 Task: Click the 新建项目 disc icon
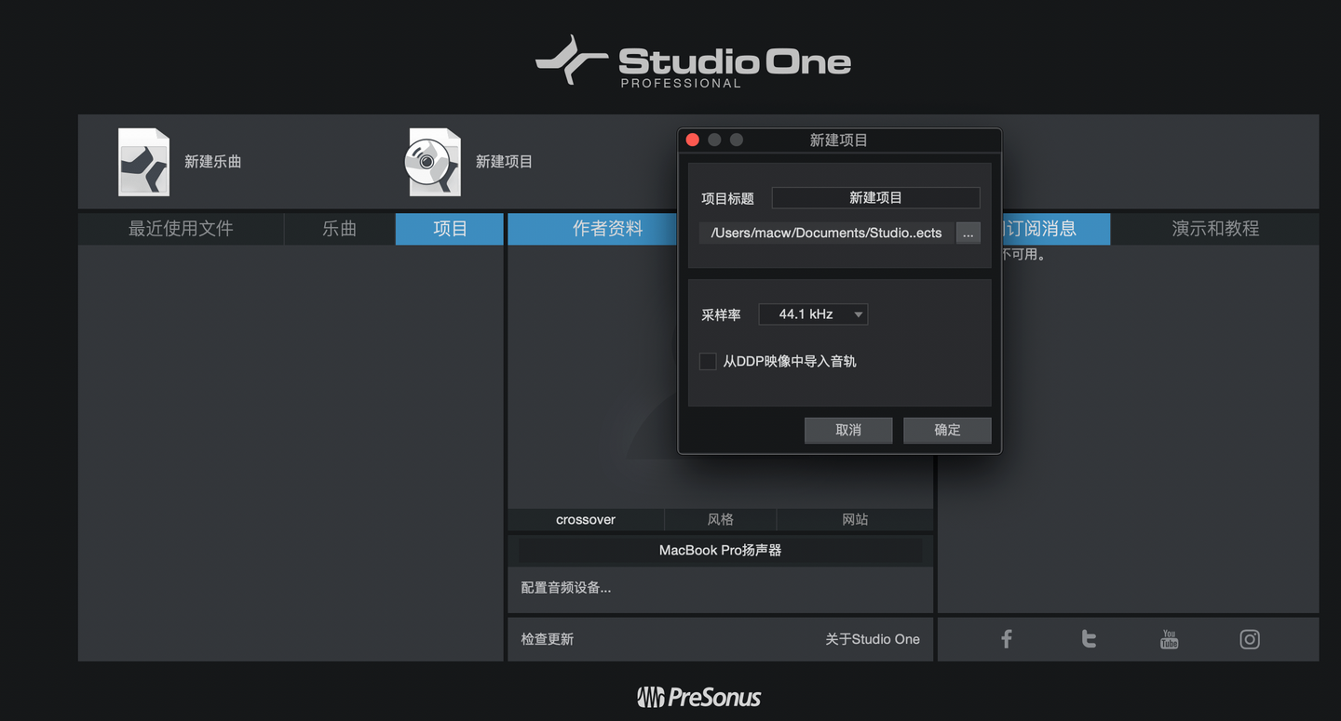pos(434,162)
